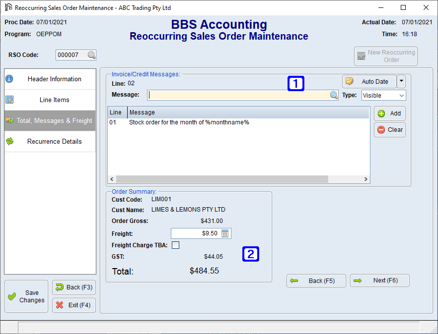Clear the invoice message list
438x334 pixels.
[389, 129]
